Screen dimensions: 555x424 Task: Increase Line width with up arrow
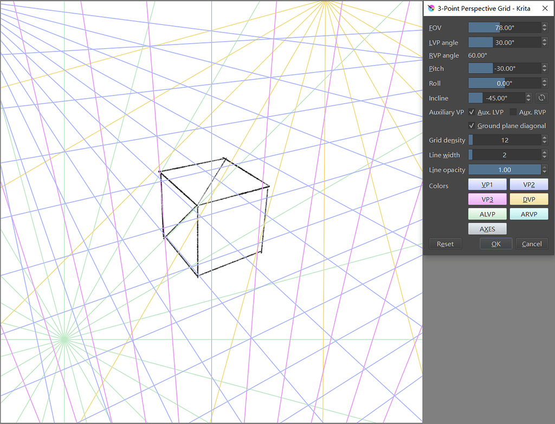coord(544,152)
